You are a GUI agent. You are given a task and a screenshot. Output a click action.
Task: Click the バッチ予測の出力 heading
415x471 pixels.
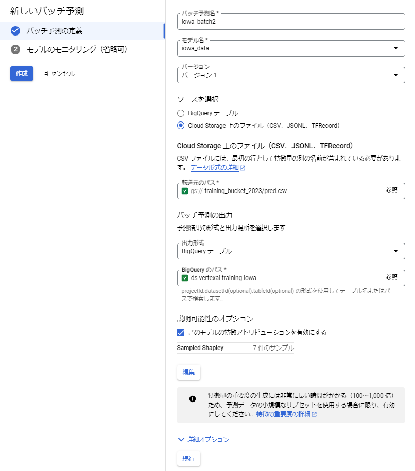[204, 215]
